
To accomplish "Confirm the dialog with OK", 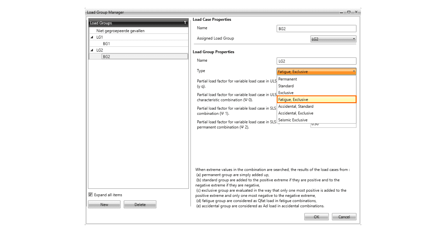I will tap(316, 217).
